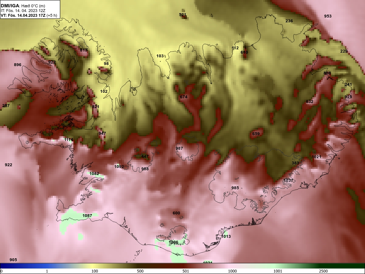
Task: Click the map value 229
Action: click(344, 51)
